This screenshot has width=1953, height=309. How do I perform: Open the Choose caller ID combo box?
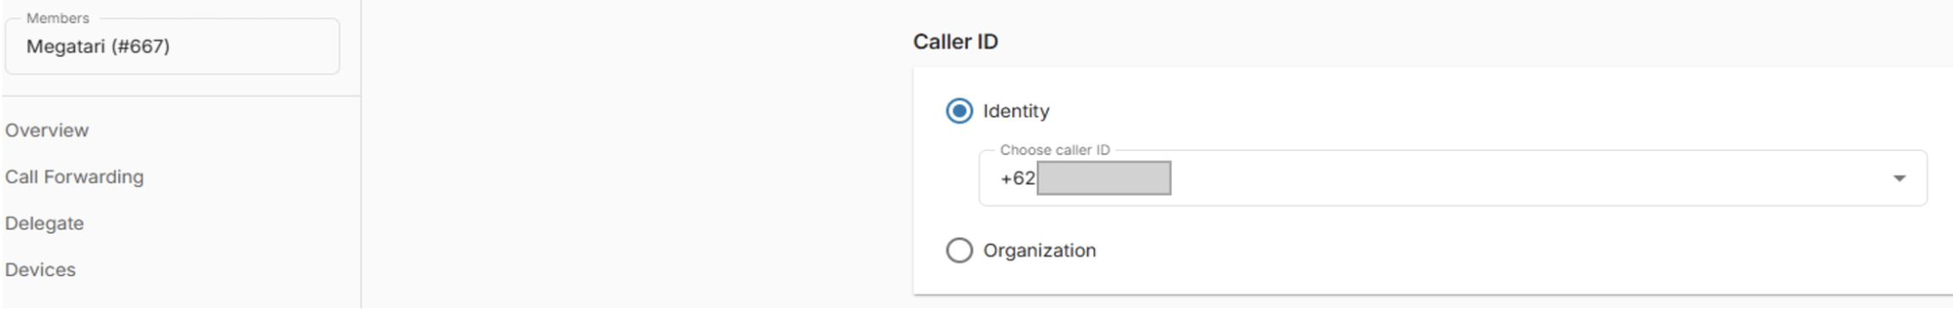click(1452, 178)
